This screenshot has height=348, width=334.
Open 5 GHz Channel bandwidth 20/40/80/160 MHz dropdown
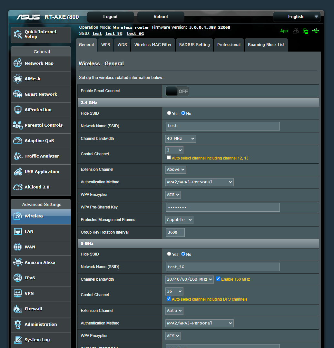190,279
